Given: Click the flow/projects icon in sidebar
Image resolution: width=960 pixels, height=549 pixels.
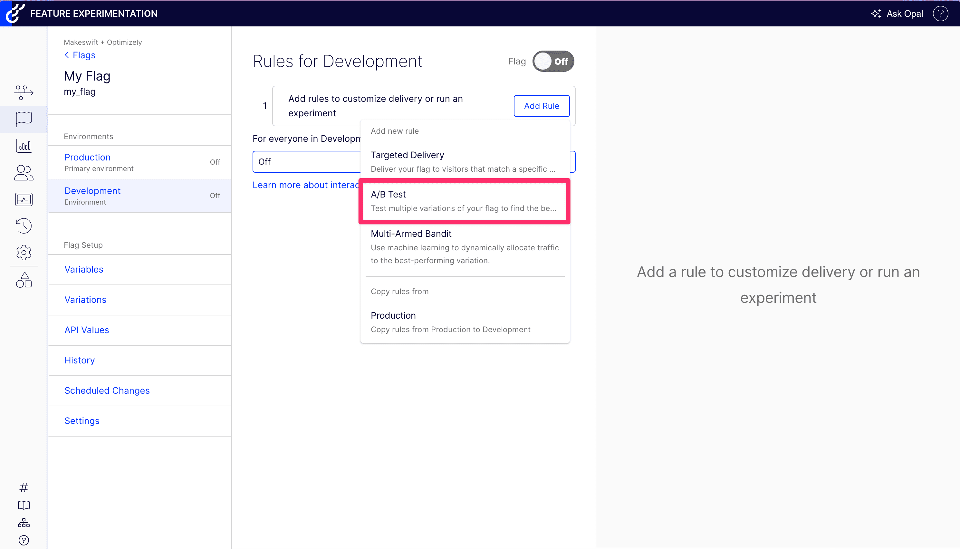Looking at the screenshot, I should (x=24, y=92).
